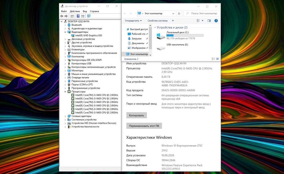This screenshot has height=174, width=284.
Task: Click the Local Disk C: capacity bar
Action: [x=185, y=35]
